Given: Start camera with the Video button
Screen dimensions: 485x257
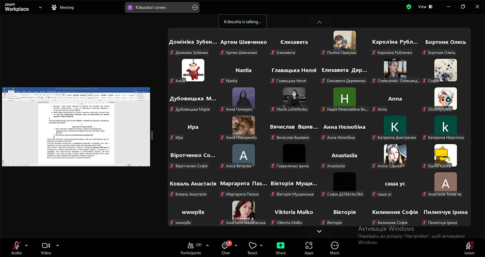Looking at the screenshot, I should pos(46,248).
